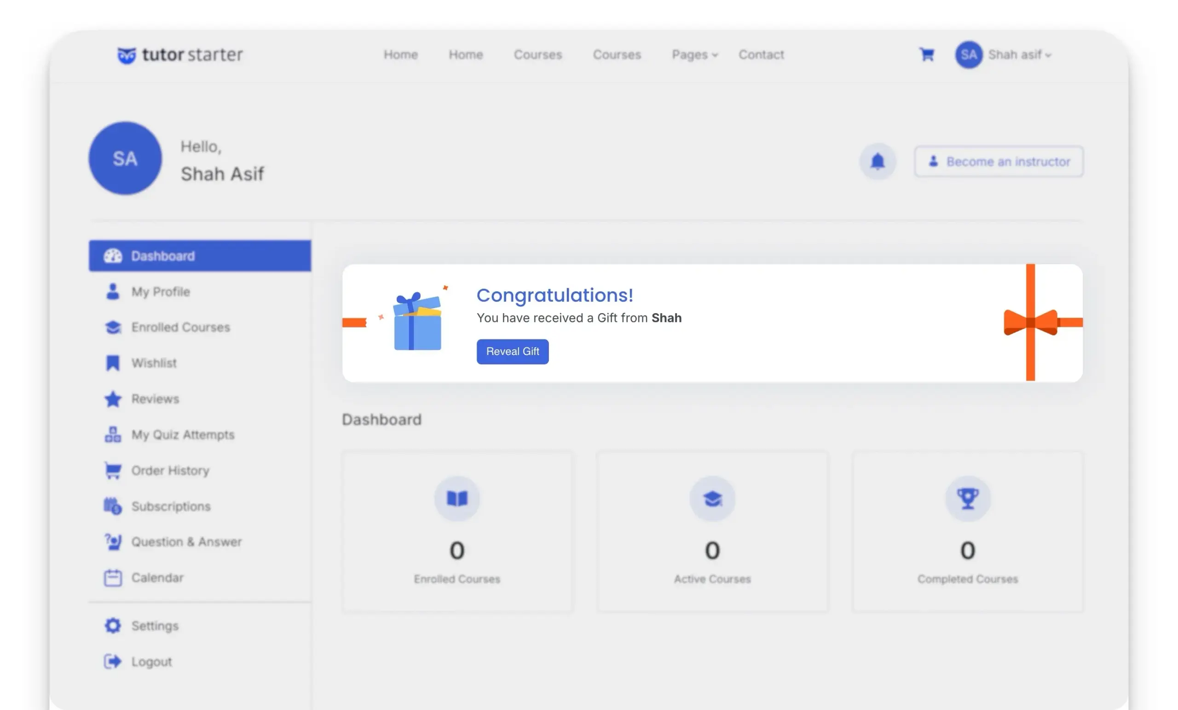Image resolution: width=1178 pixels, height=710 pixels.
Task: Open the Contact link in navigation
Action: [x=761, y=55]
